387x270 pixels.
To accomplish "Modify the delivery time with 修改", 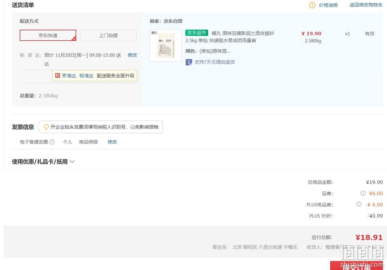I will [132, 55].
